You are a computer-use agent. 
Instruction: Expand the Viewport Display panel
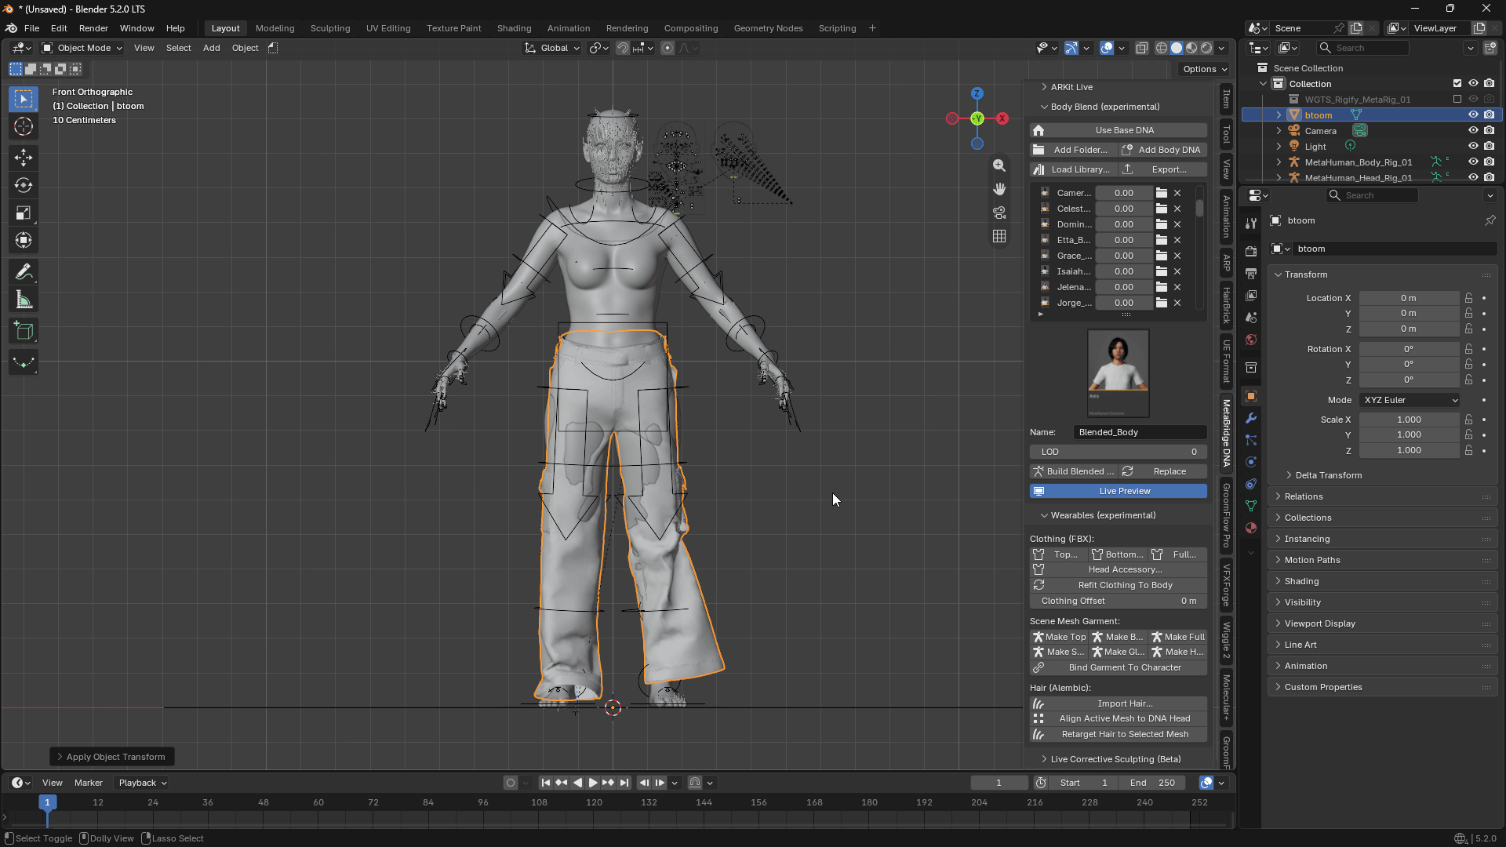pyautogui.click(x=1382, y=623)
